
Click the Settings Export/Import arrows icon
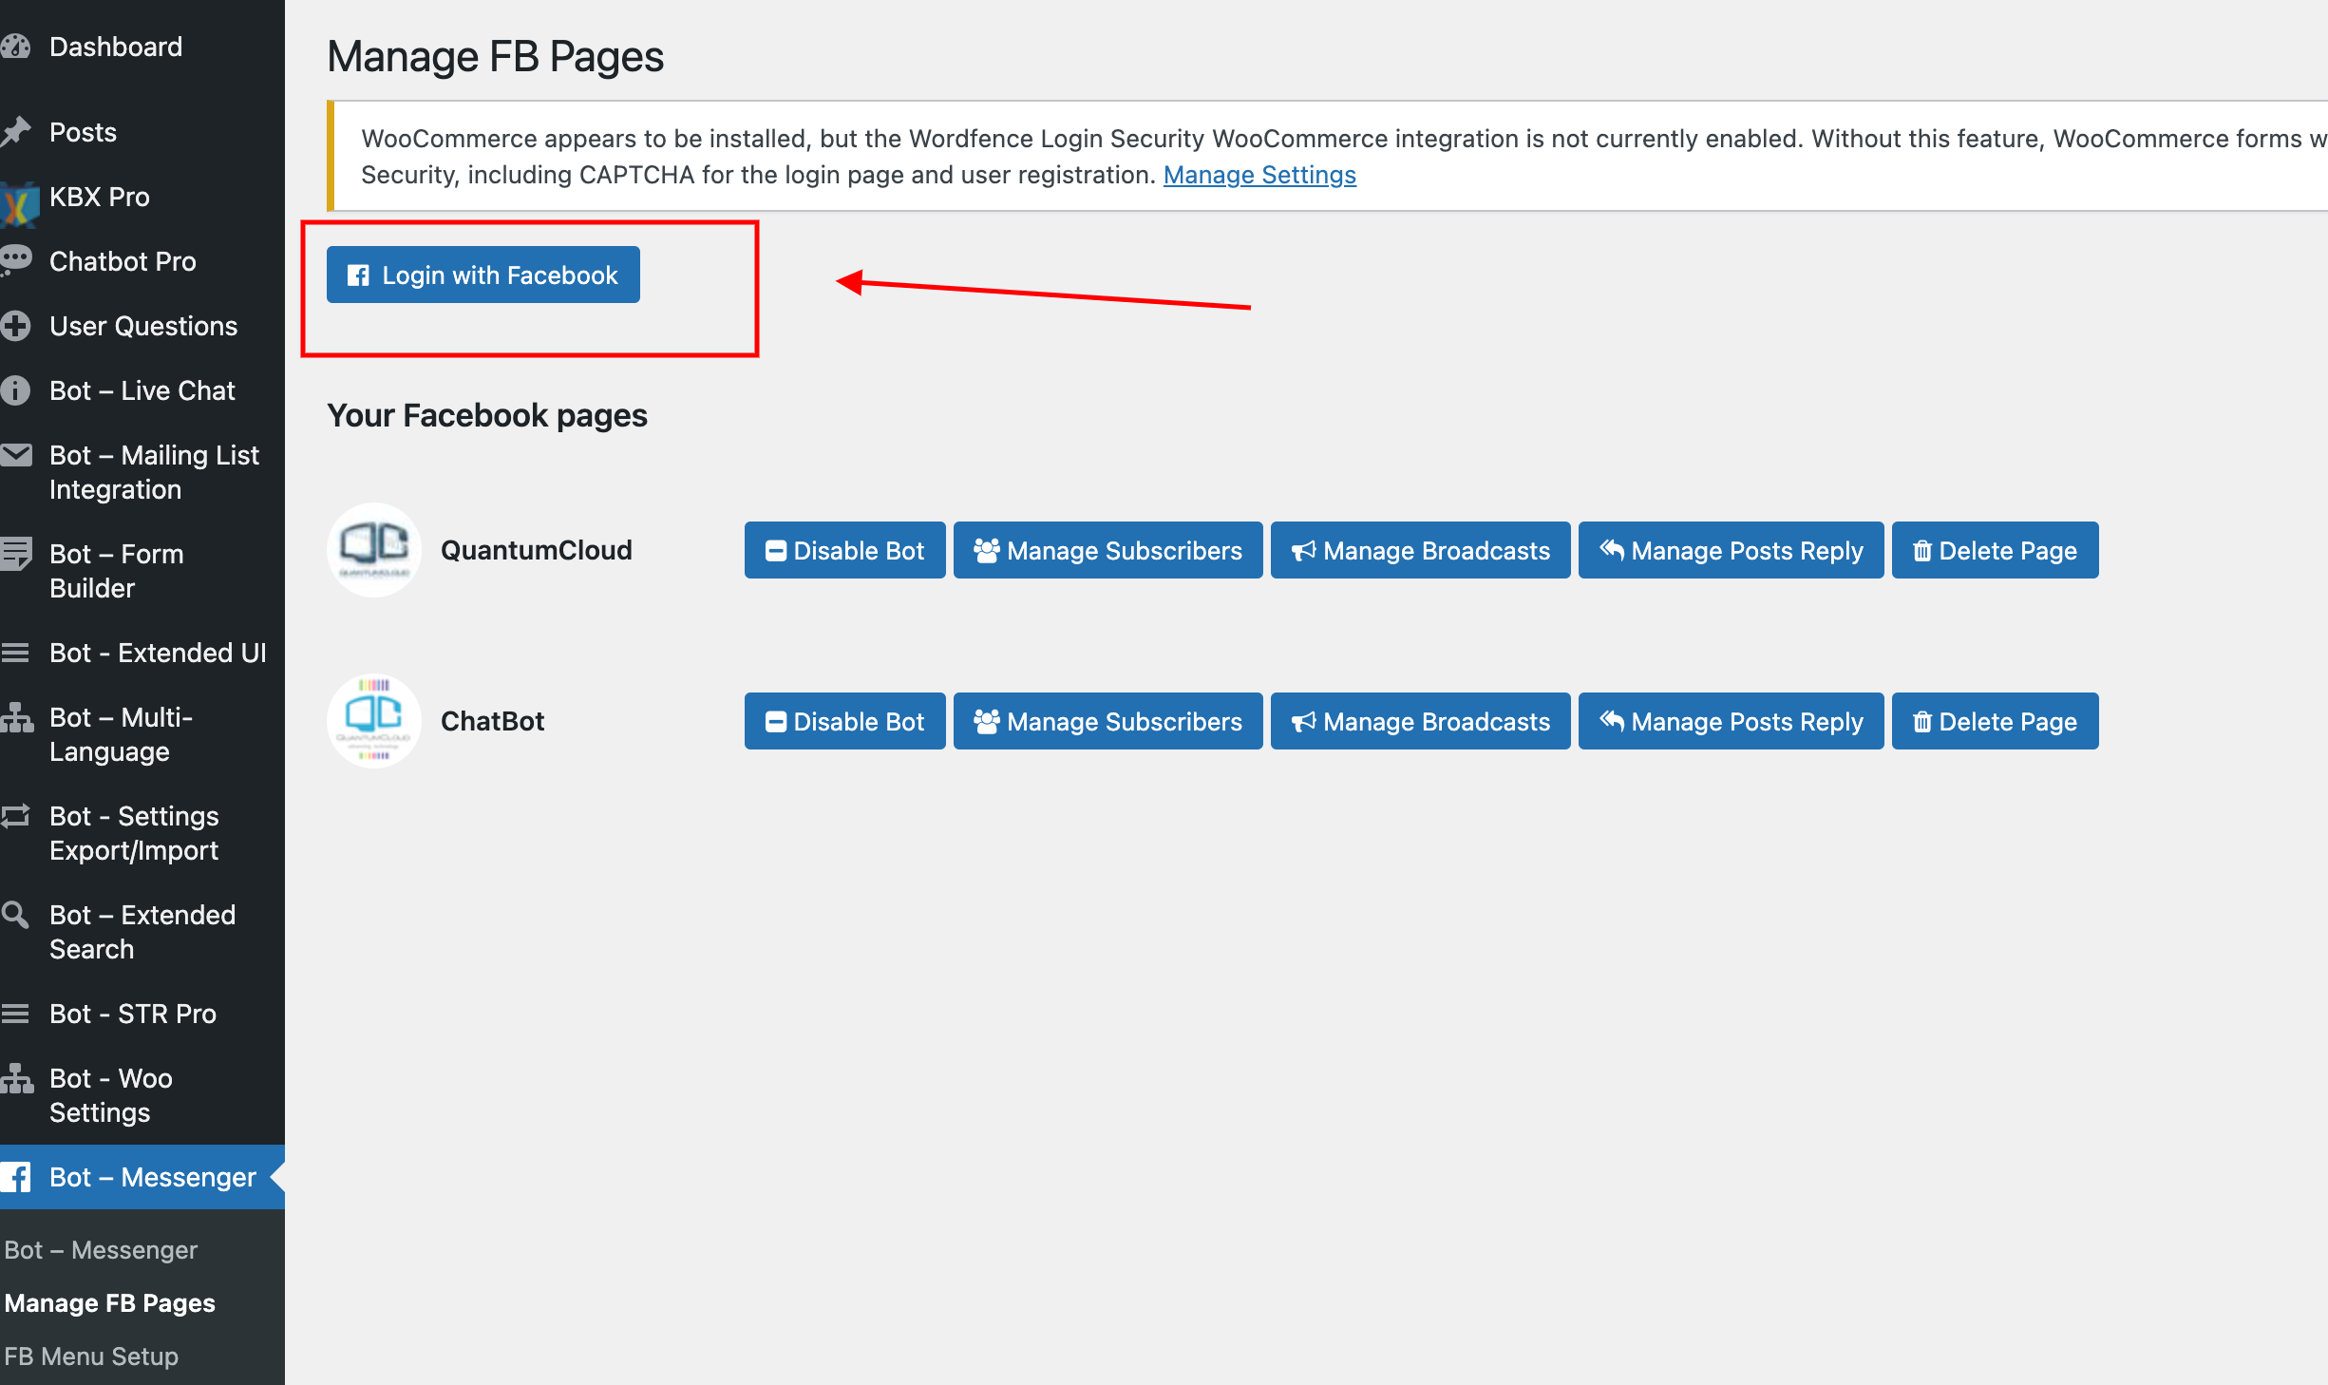[x=15, y=816]
